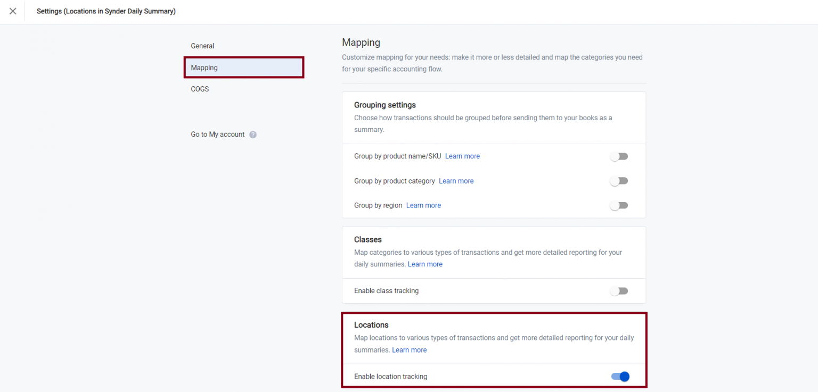The height and width of the screenshot is (392, 818).
Task: Enable class tracking
Action: click(x=618, y=291)
